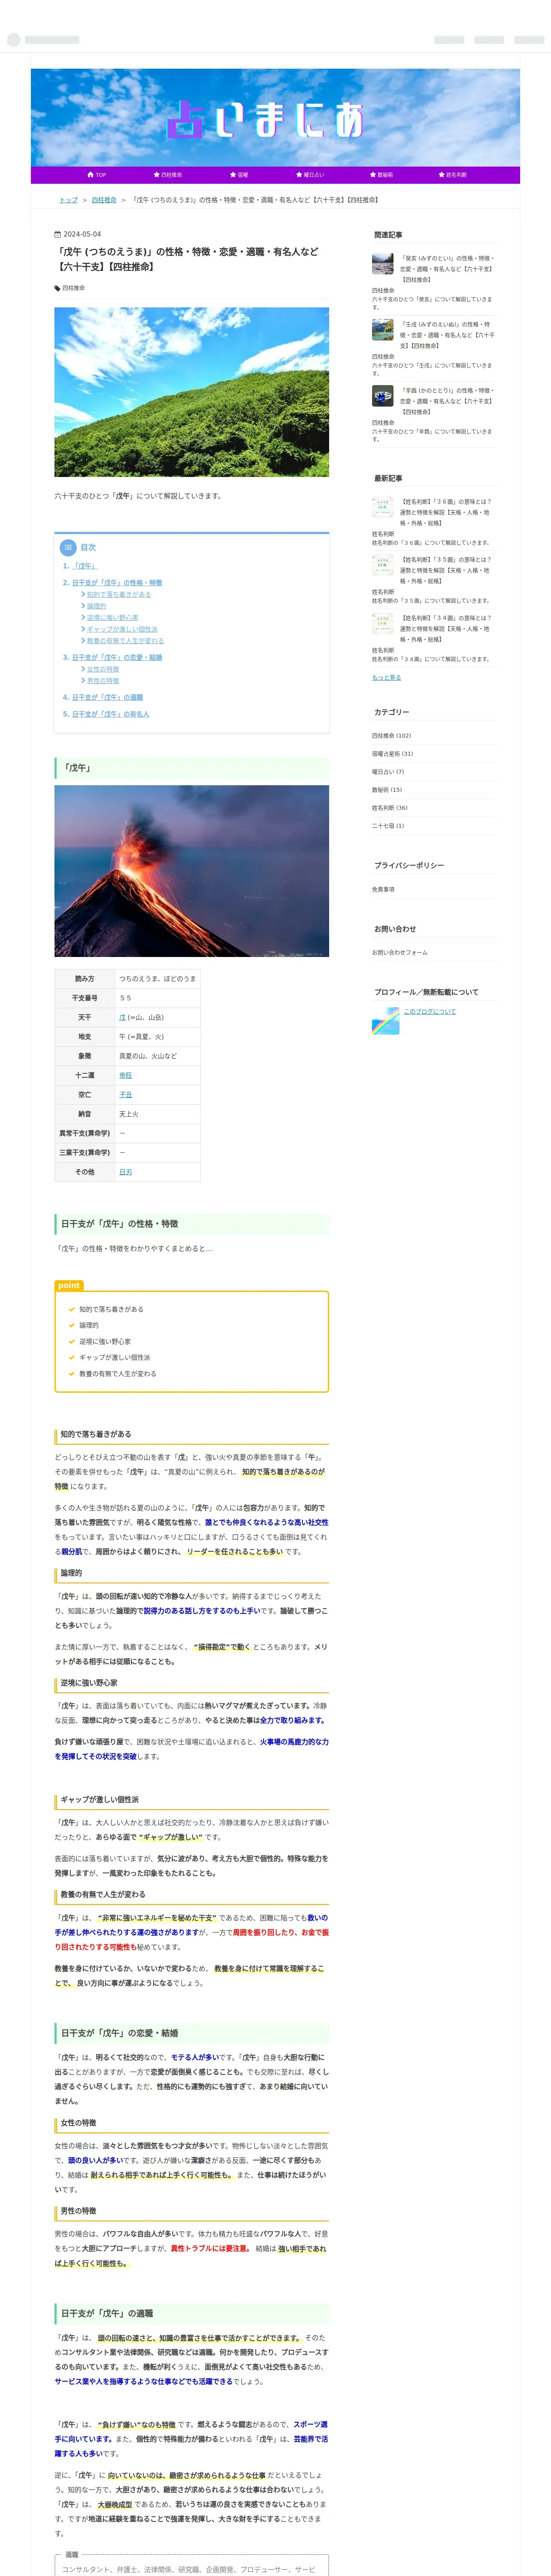Go to 逆境に強い野心家 in contents
Image resolution: width=551 pixels, height=2576 pixels.
click(x=113, y=618)
